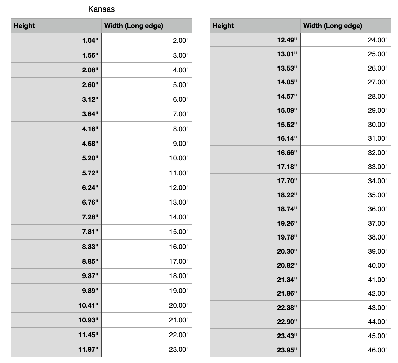This screenshot has height=363, width=398.
Task: Select the left table's Height header
Action: point(24,26)
